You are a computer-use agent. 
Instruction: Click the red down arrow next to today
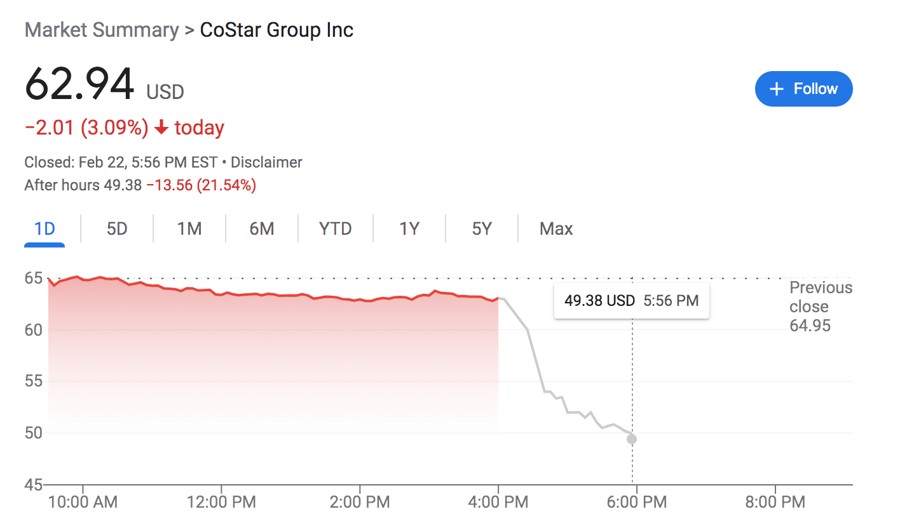[x=161, y=128]
